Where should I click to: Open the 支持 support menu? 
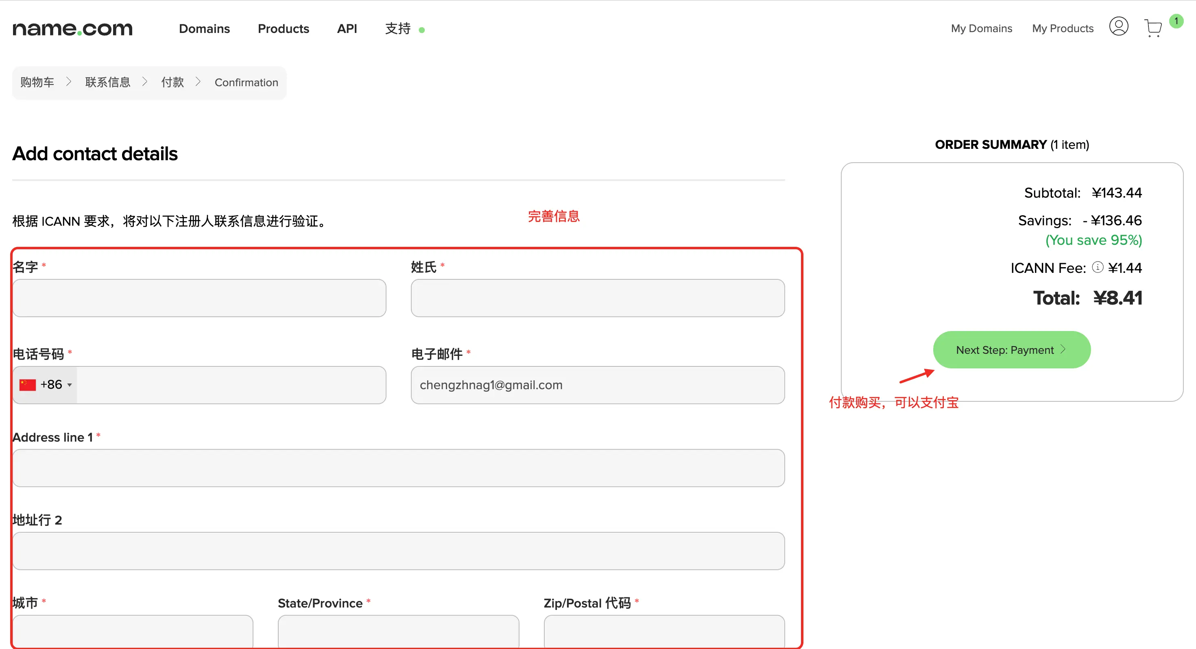(x=398, y=29)
